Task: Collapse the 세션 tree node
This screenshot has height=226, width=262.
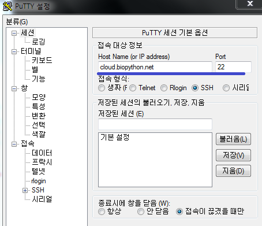Action: (14, 33)
